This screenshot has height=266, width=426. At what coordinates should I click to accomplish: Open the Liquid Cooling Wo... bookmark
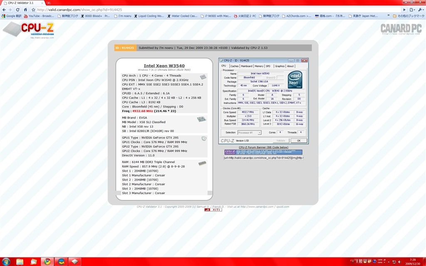(149, 16)
